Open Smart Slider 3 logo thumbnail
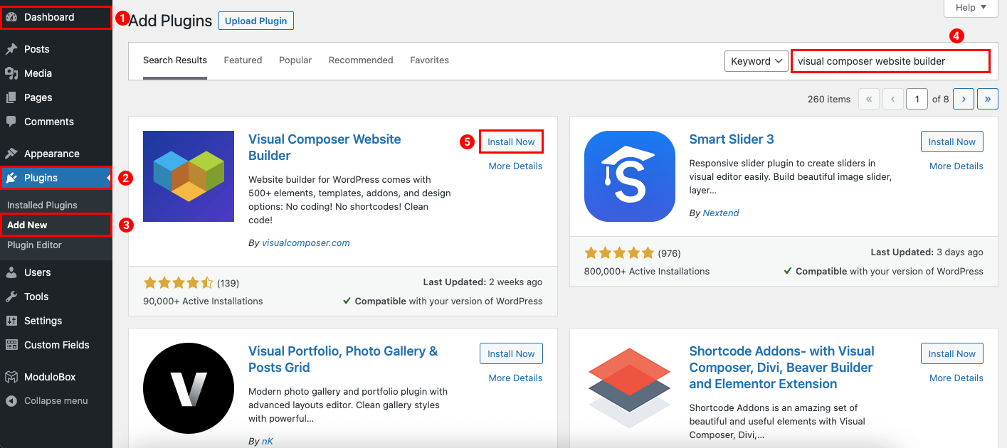Image resolution: width=1007 pixels, height=448 pixels. 630,176
